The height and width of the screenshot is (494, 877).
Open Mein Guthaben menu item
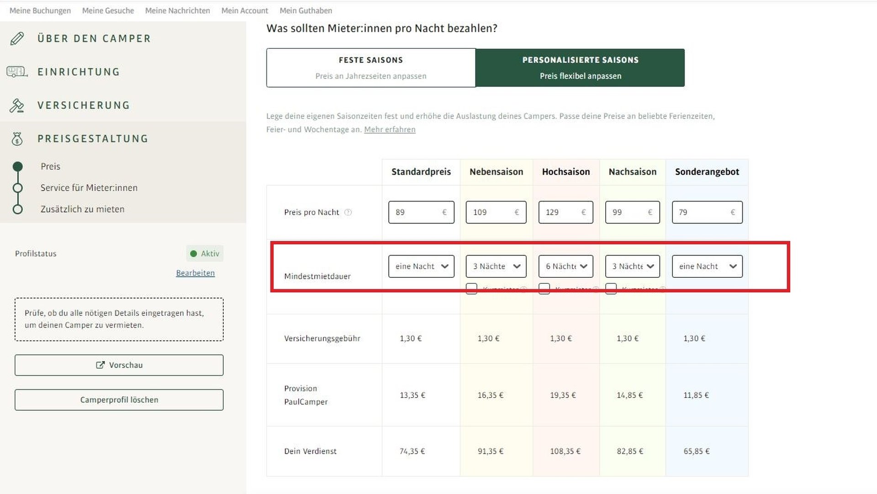306,11
